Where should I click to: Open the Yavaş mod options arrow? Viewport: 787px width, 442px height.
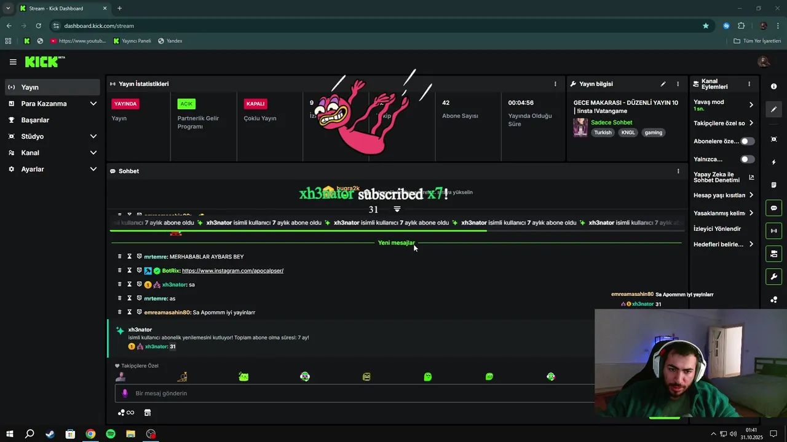tap(751, 105)
